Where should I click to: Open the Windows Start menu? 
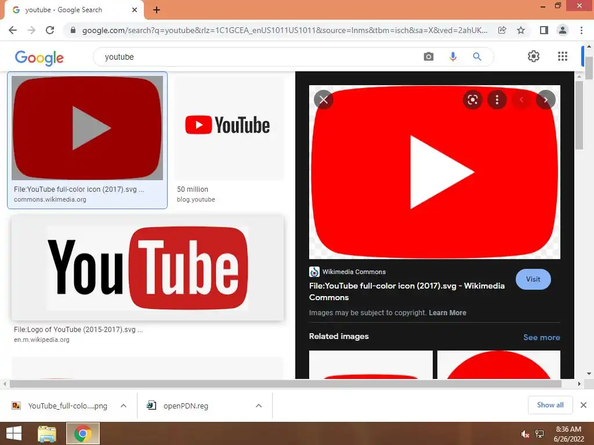(x=14, y=433)
